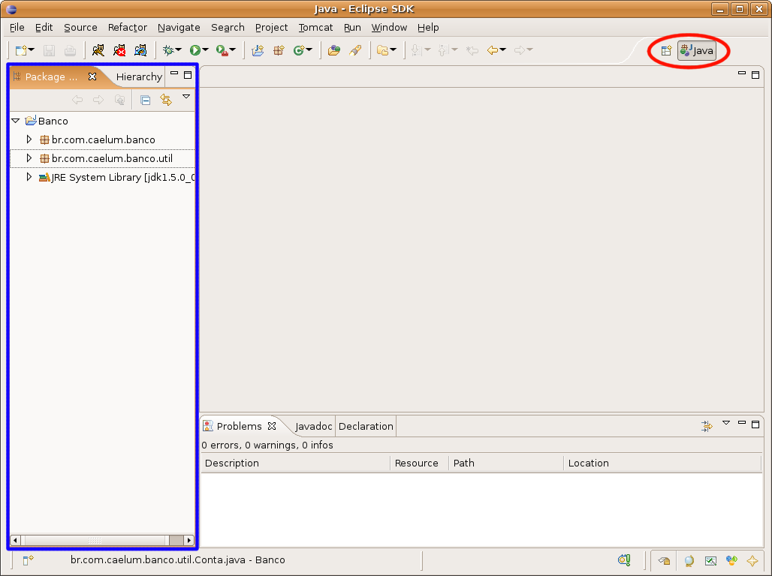Click the fast view icon at status bar left
Screen dimensions: 772x576
[28, 559]
